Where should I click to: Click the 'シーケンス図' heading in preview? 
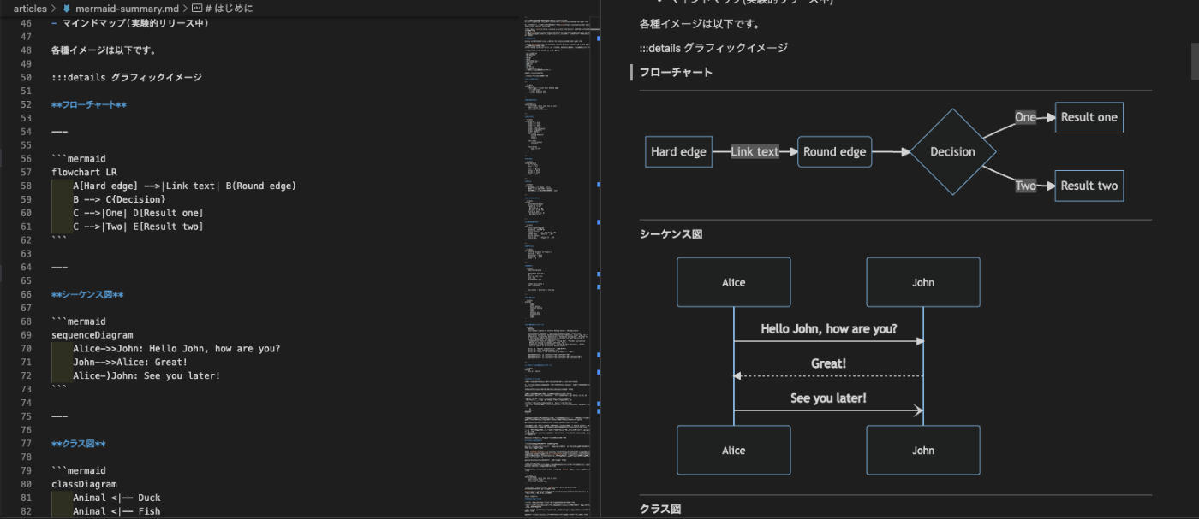(671, 233)
